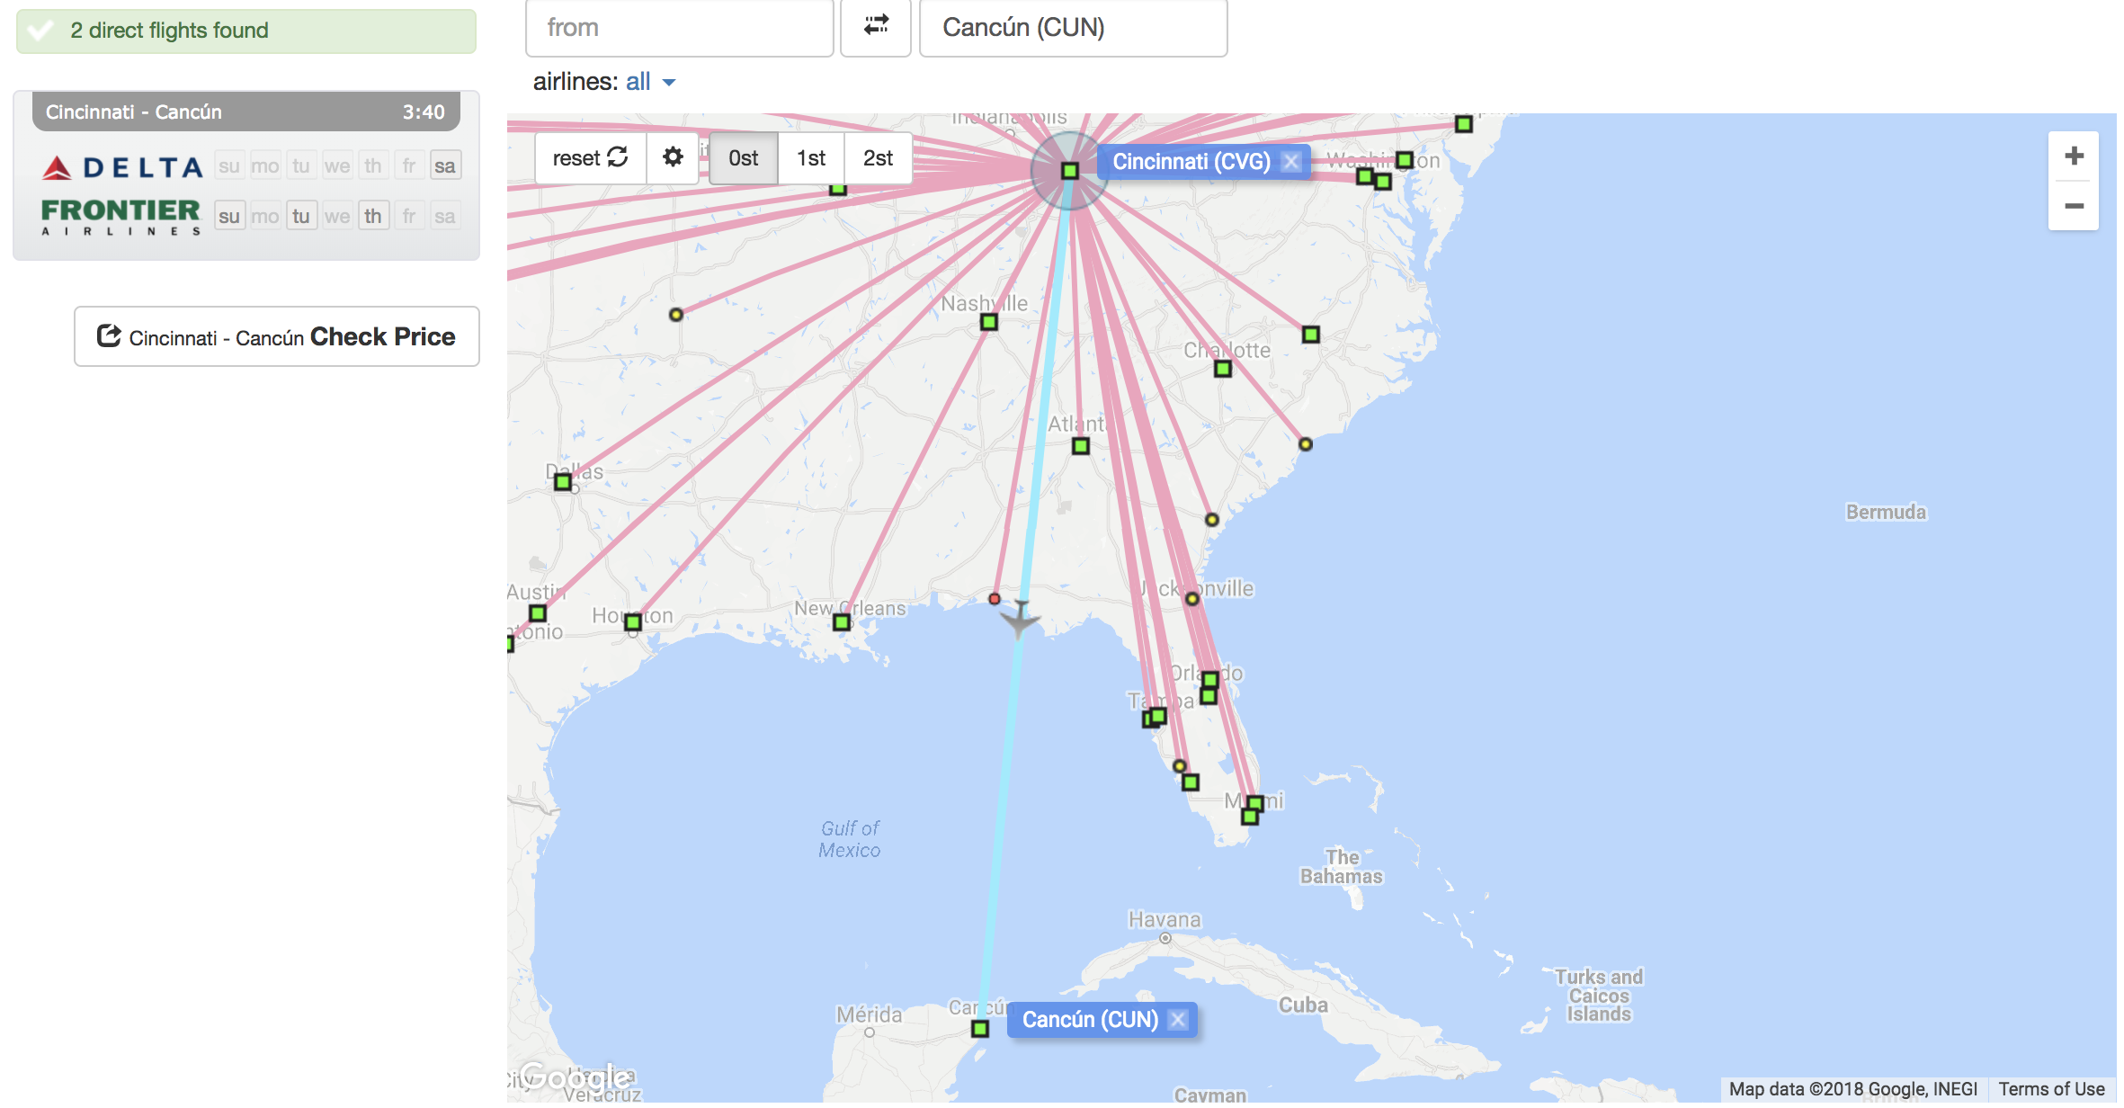Expand the airlines filter dropdown
The height and width of the screenshot is (1108, 2124).
[651, 82]
